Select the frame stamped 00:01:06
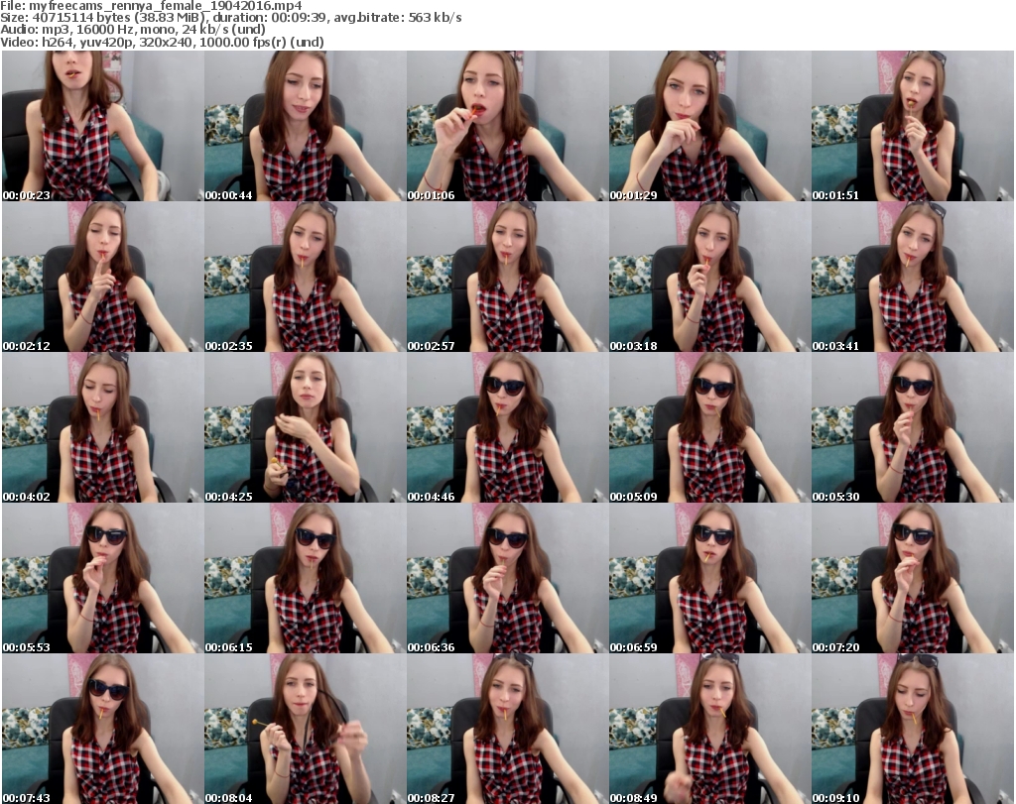Image resolution: width=1016 pixels, height=804 pixels. (508, 126)
